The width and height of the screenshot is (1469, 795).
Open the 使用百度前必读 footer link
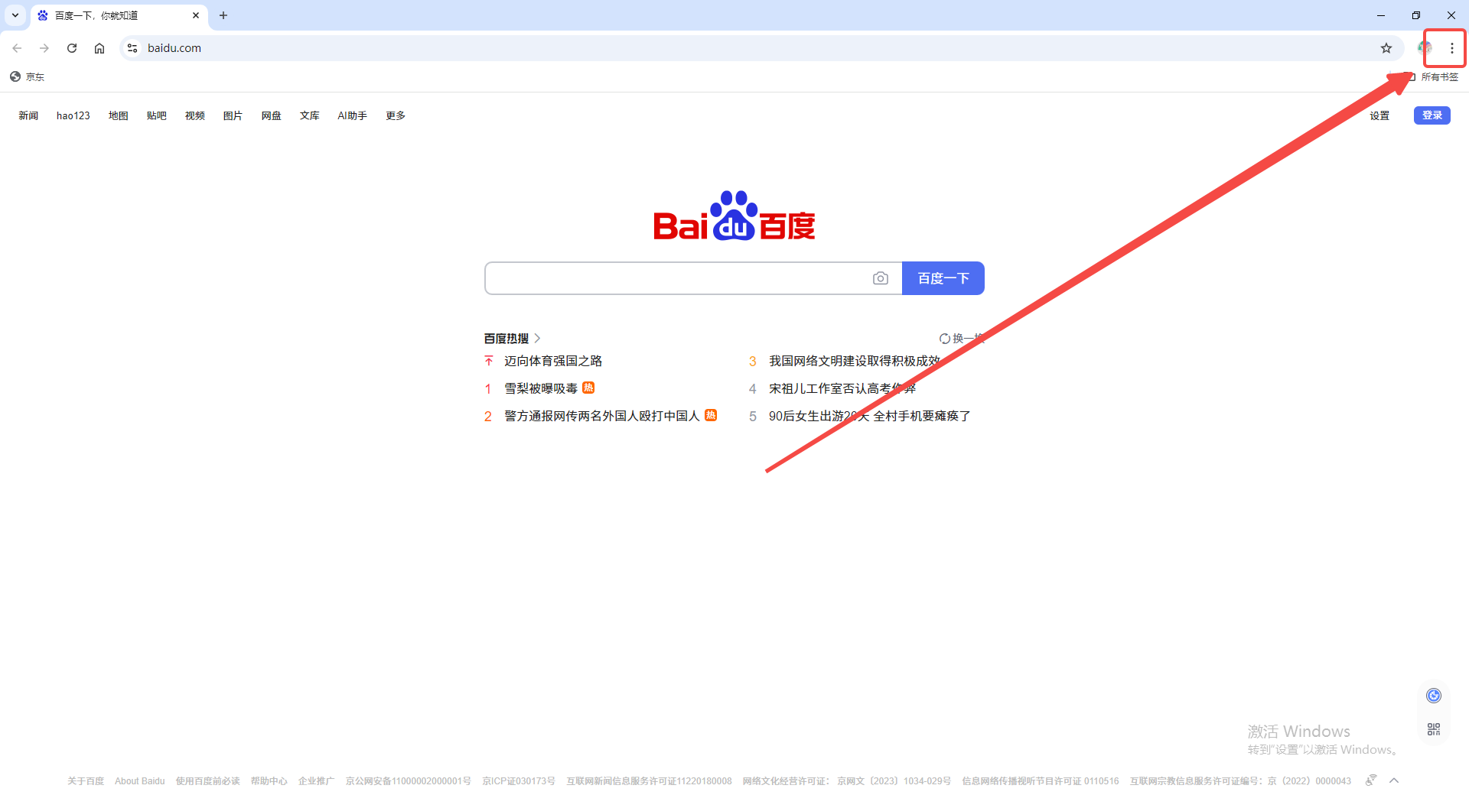208,781
